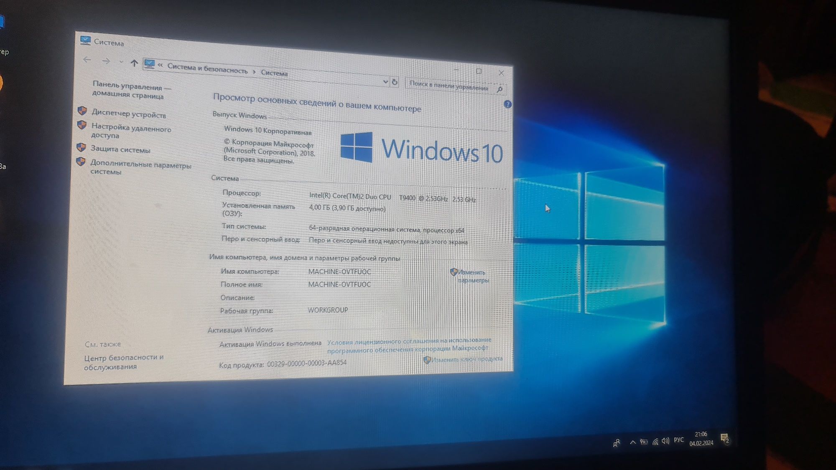This screenshot has width=836, height=470.
Task: Click '64-разрядная операционная система' text
Action: click(x=364, y=229)
